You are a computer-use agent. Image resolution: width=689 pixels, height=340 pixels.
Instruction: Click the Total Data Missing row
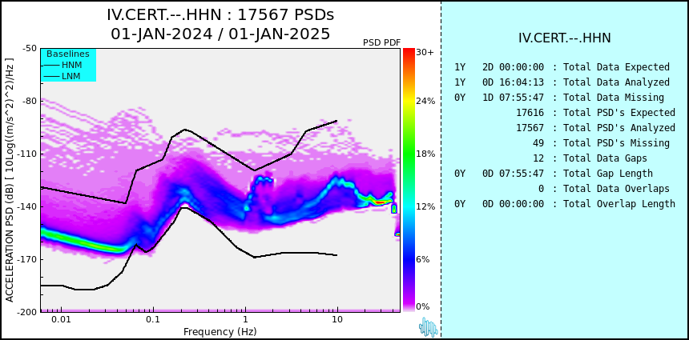click(559, 98)
